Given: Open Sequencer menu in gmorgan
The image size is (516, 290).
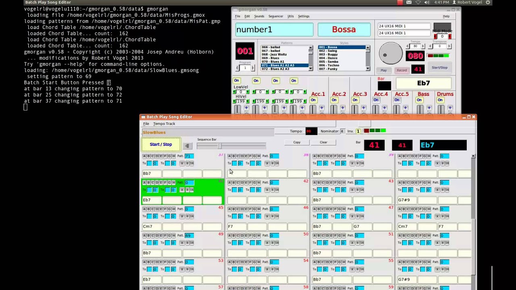Looking at the screenshot, I should [x=276, y=16].
